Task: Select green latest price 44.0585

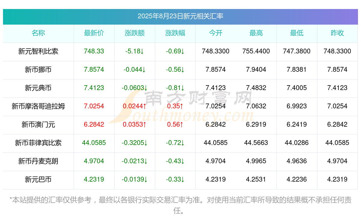Action: tap(94, 143)
